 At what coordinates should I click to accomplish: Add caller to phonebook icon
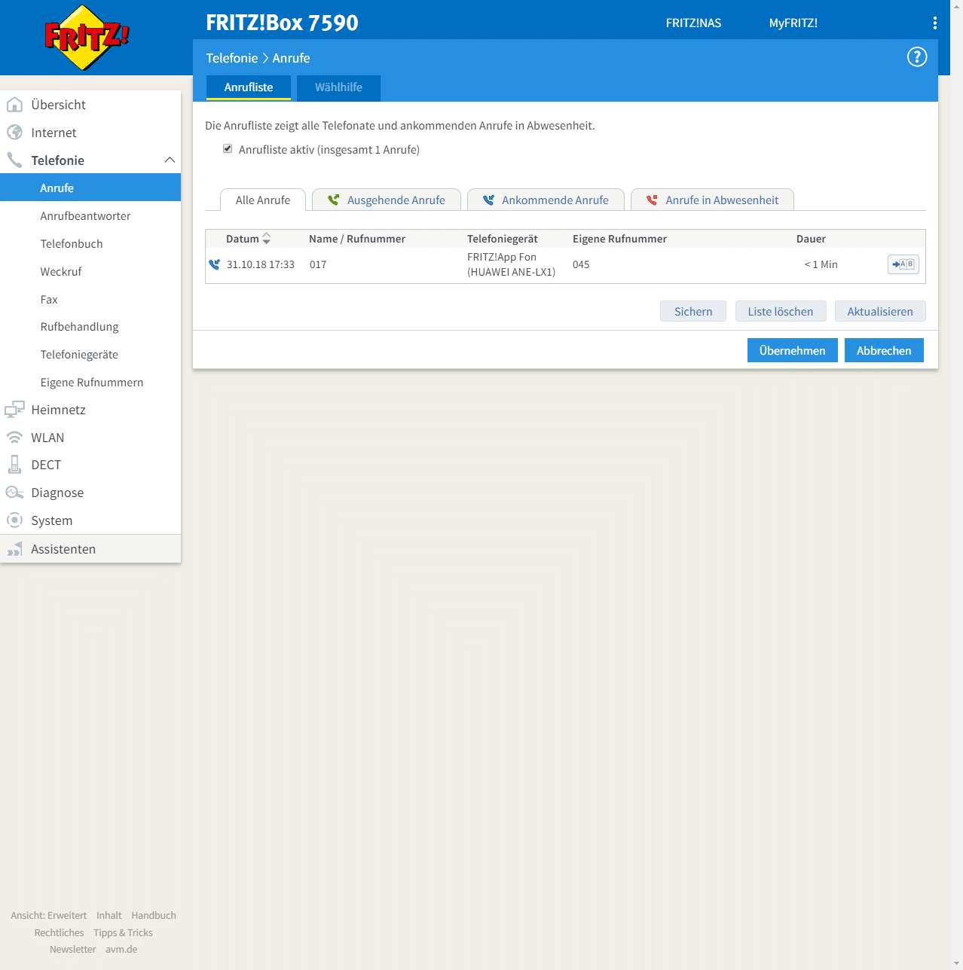pos(903,264)
